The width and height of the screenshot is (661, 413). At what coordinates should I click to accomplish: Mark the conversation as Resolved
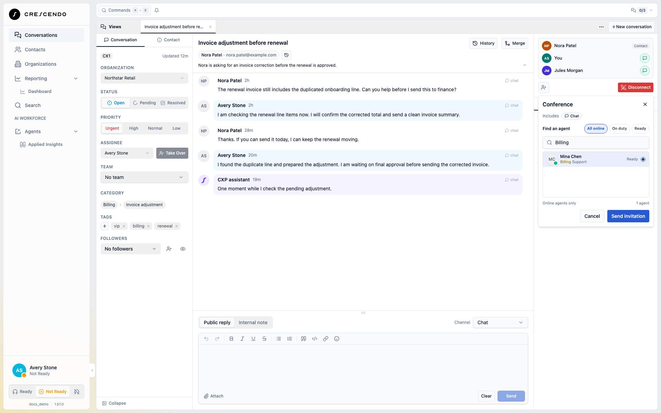173,103
